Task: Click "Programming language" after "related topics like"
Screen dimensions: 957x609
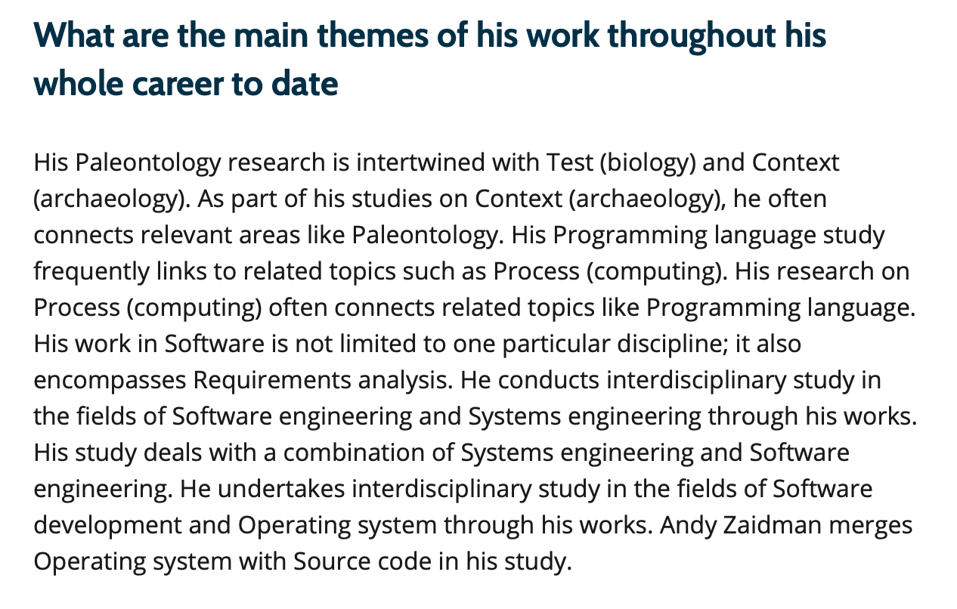Action: click(776, 308)
